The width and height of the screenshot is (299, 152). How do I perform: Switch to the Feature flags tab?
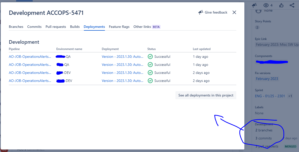pos(119,26)
